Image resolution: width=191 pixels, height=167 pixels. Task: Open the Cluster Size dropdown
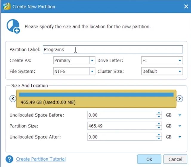point(180,71)
